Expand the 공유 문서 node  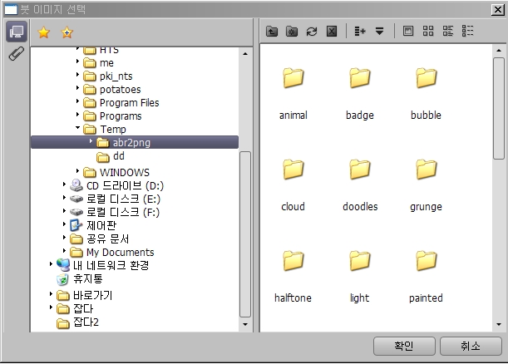64,237
